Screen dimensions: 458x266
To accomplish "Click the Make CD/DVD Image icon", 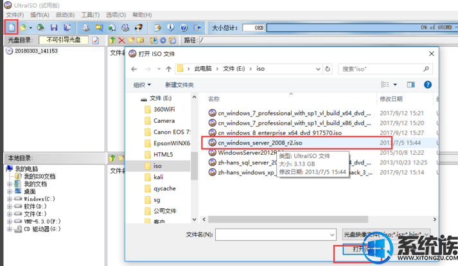I will [85, 28].
